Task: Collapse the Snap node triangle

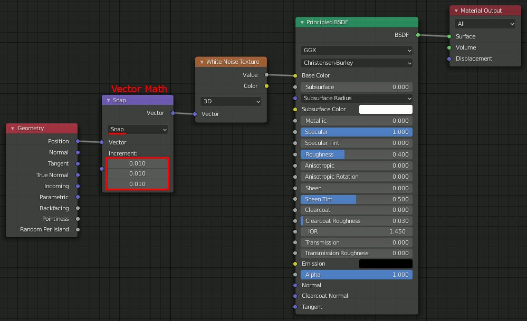Action: coord(108,100)
